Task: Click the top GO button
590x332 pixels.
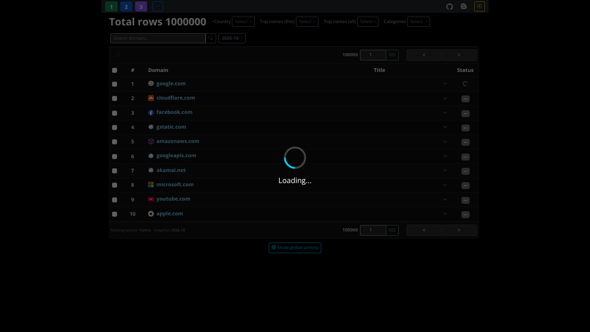Action: tap(392, 55)
